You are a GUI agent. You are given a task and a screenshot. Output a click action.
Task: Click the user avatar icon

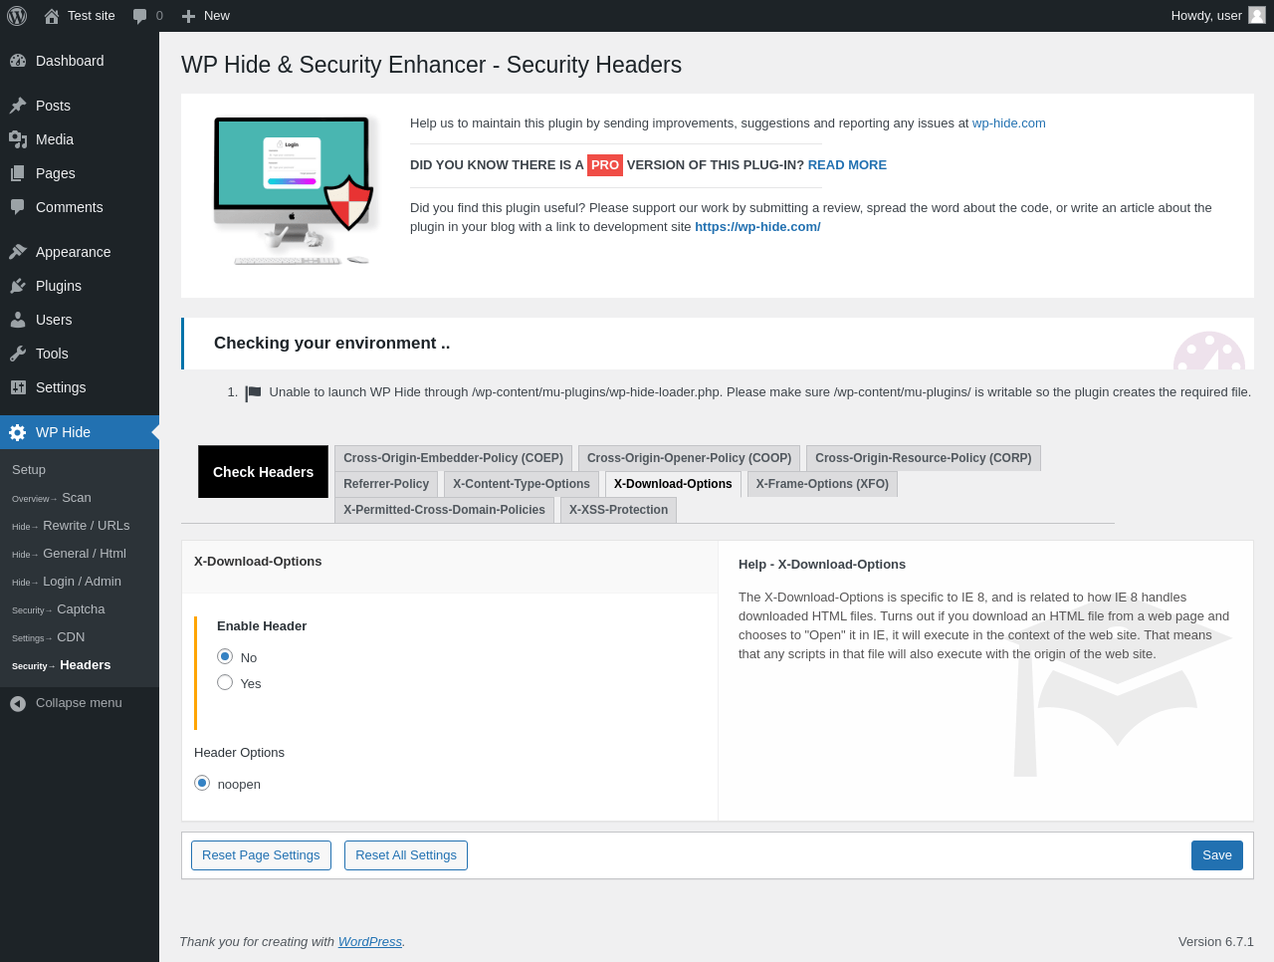point(1257,15)
